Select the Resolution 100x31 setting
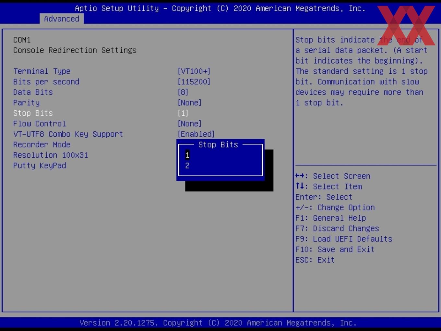This screenshot has height=331, width=441. tap(51, 155)
